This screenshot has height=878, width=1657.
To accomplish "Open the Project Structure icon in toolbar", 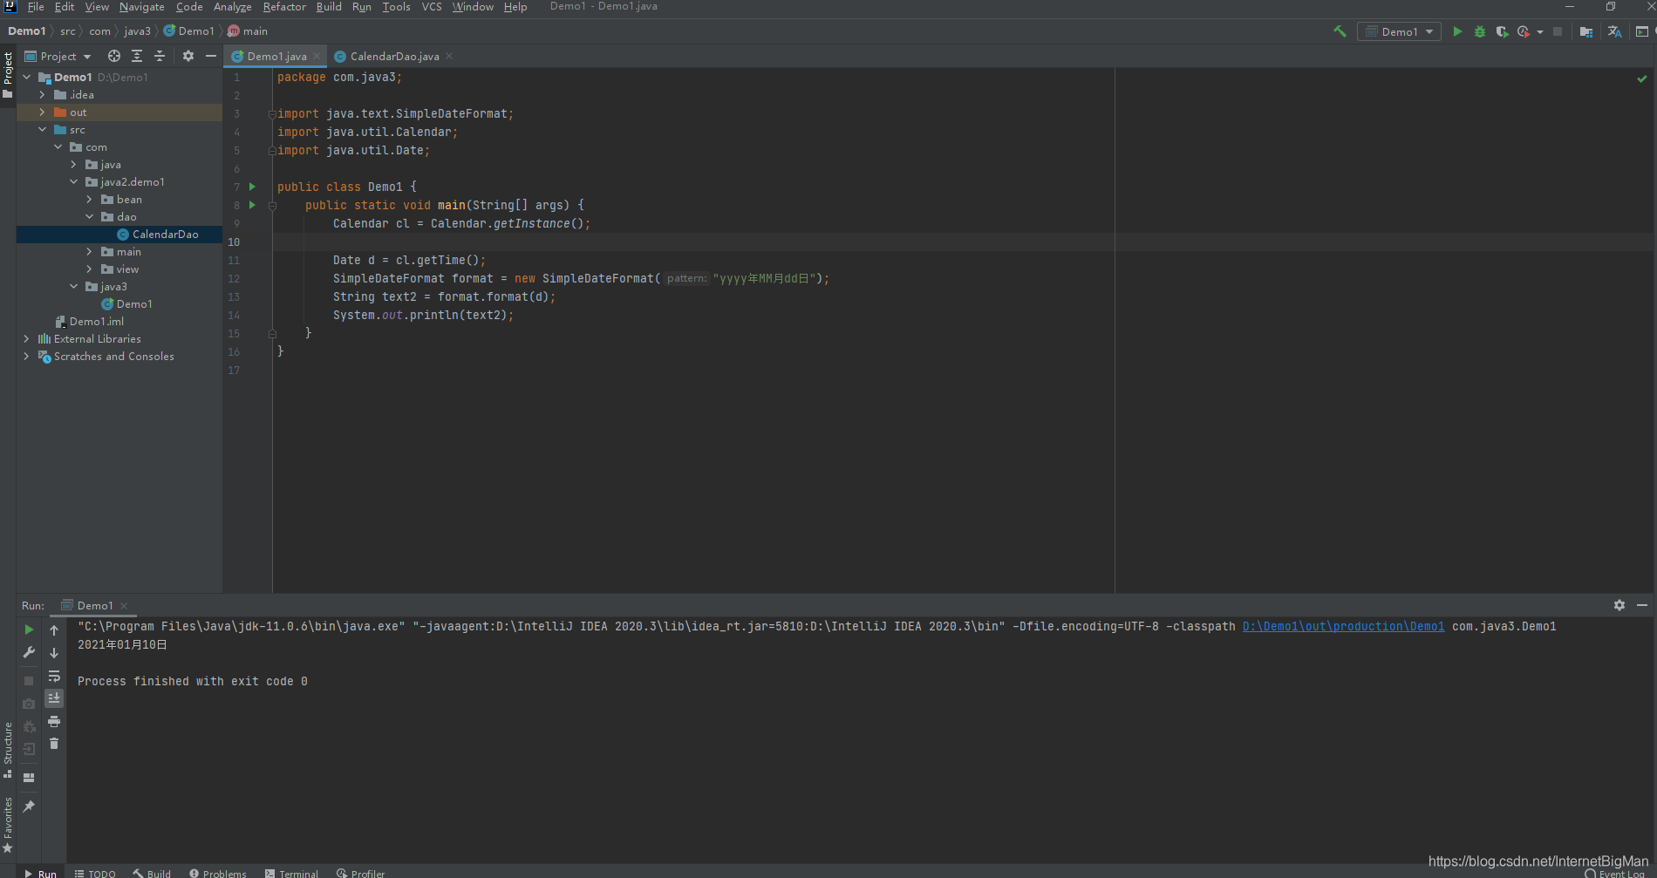I will pyautogui.click(x=1586, y=31).
